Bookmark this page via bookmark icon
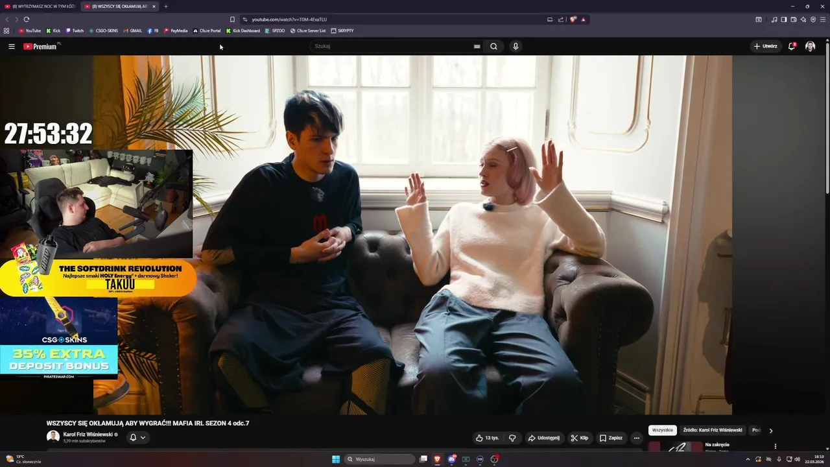 [x=232, y=19]
